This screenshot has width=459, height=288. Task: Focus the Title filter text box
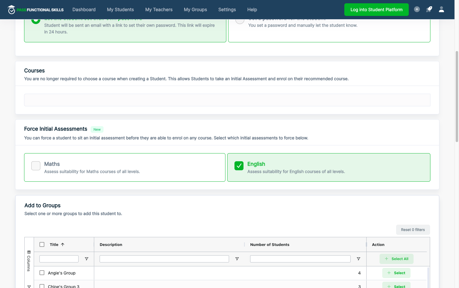tap(59, 259)
